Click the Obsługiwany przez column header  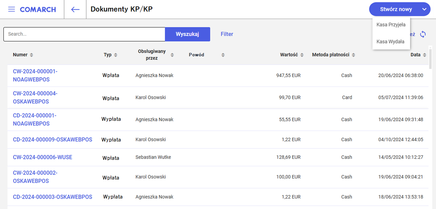pos(152,55)
